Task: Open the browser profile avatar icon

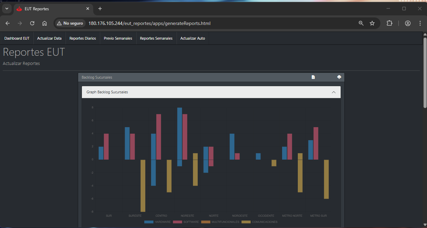Action: pos(407,23)
